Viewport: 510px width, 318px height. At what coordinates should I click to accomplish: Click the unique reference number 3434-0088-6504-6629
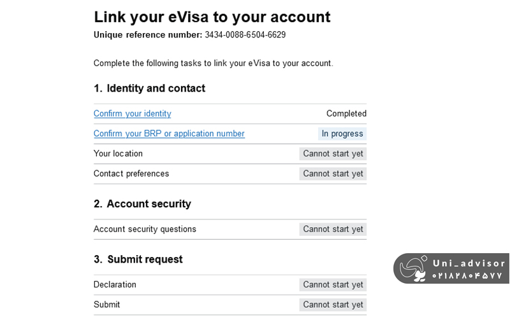click(245, 35)
